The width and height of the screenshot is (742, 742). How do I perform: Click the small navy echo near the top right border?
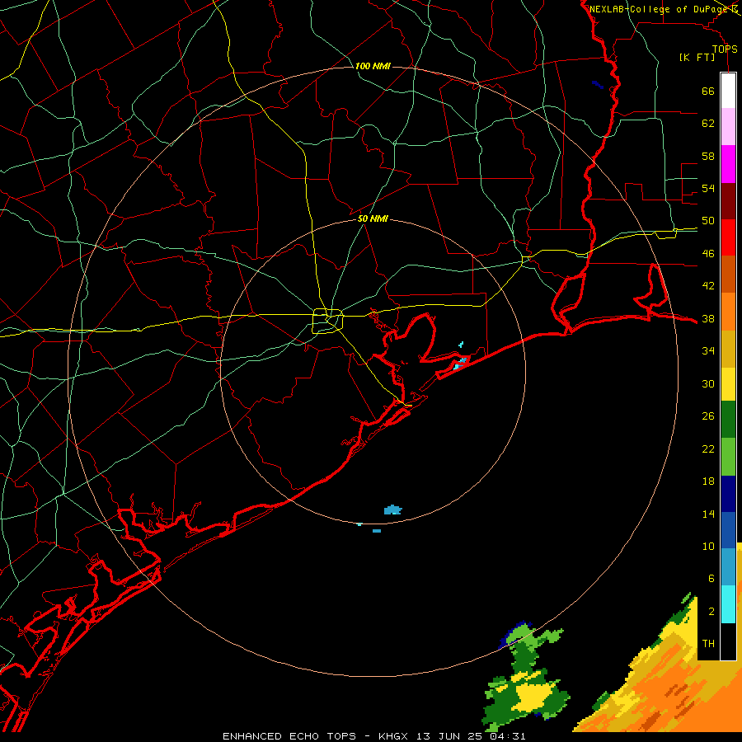click(x=598, y=85)
